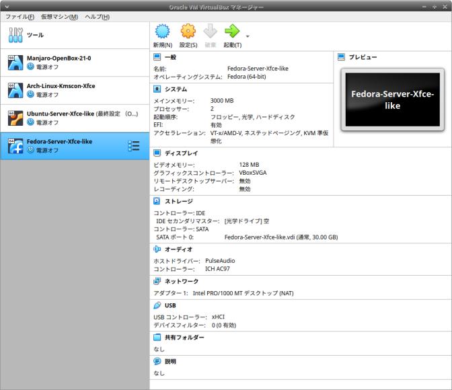Click the VBoxSVGA graphics controller value
Screen dimensions: 452x390
coord(253,173)
